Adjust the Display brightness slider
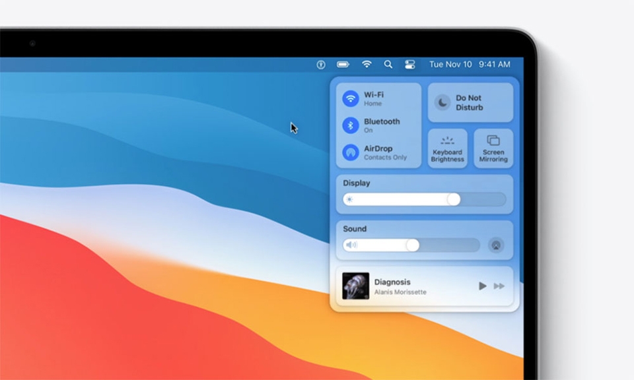The image size is (634, 380). [x=455, y=199]
